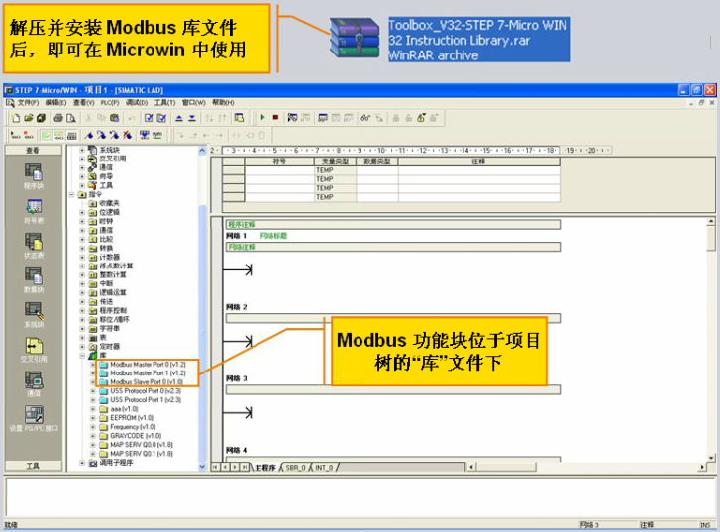Click the glasses Single Read icon
Viewport: 720px width, 532px height.
pos(365,118)
